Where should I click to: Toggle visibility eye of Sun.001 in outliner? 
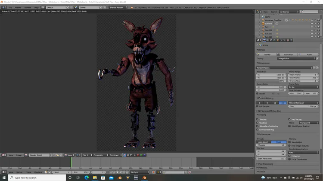[312, 30]
